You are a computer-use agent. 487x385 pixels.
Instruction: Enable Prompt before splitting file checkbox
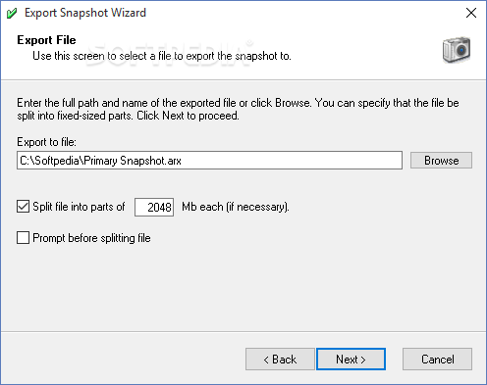[x=23, y=238]
